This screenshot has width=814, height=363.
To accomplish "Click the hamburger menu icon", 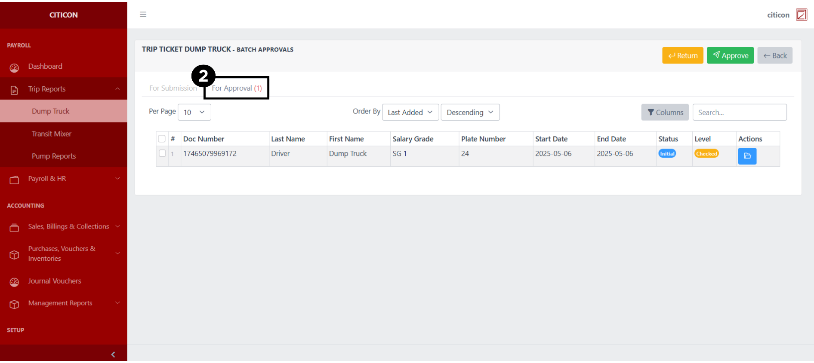I will 143,15.
